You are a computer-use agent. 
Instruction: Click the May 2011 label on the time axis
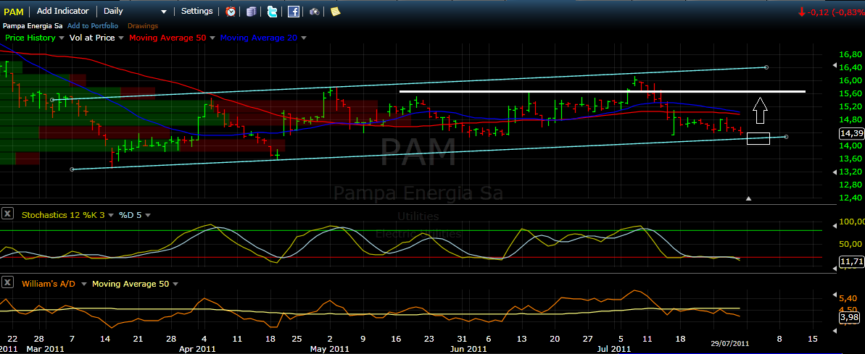tap(330, 349)
